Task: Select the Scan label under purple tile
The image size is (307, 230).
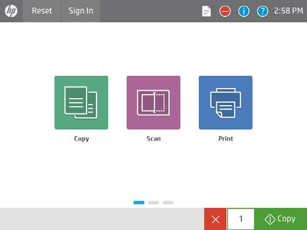Action: click(x=153, y=138)
